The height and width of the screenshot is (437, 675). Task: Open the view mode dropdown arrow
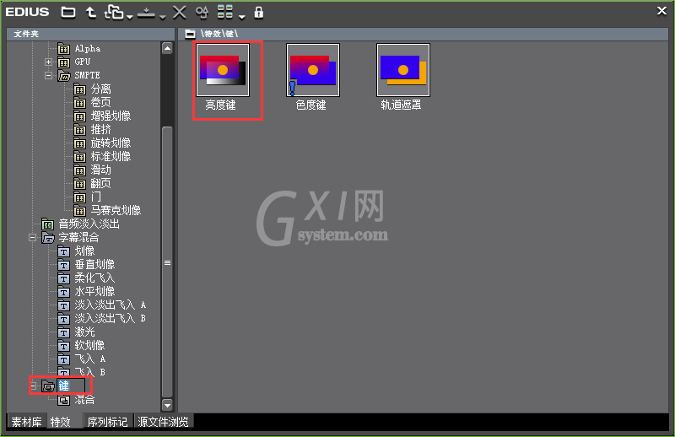tap(242, 17)
